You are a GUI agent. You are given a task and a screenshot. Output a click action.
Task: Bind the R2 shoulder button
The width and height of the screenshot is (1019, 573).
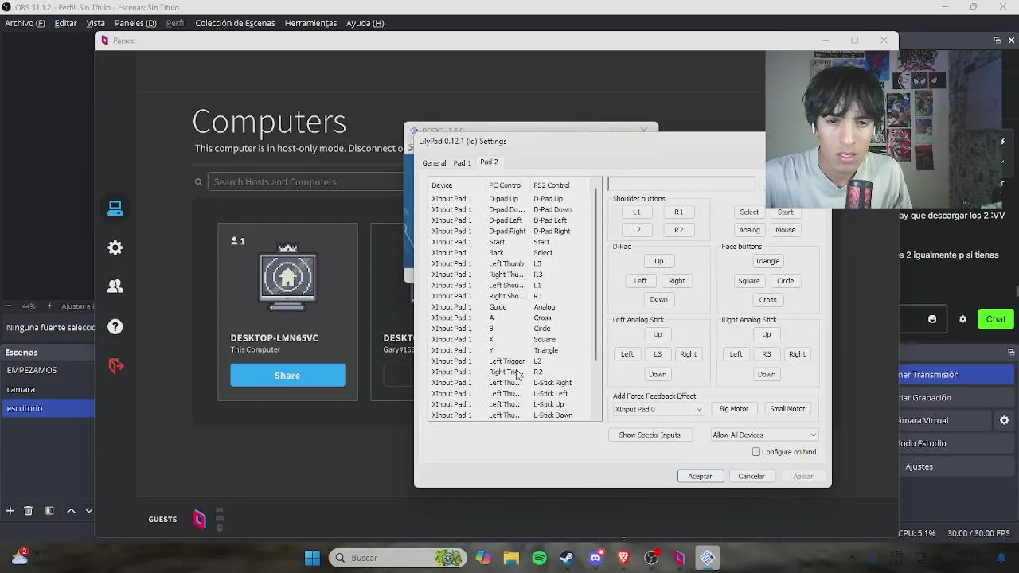tap(678, 230)
